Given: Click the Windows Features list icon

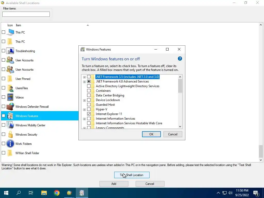Looking at the screenshot, I should [10, 116].
